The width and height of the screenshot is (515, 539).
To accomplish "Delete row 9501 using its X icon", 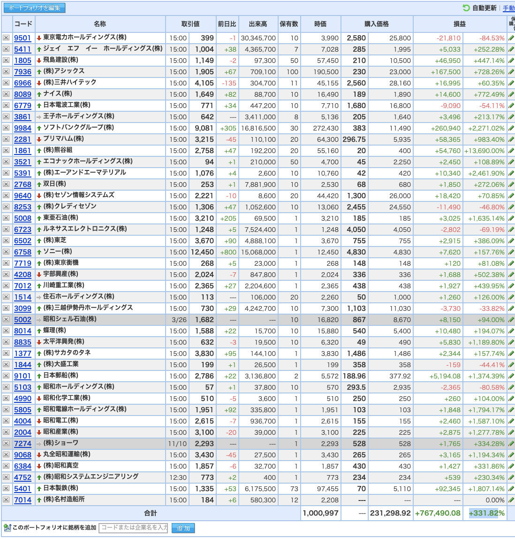I will (6, 38).
